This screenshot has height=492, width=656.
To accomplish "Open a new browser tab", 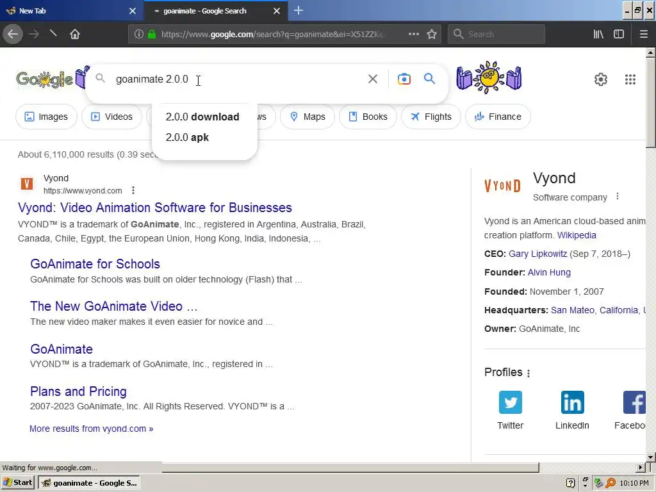I will pos(299,10).
